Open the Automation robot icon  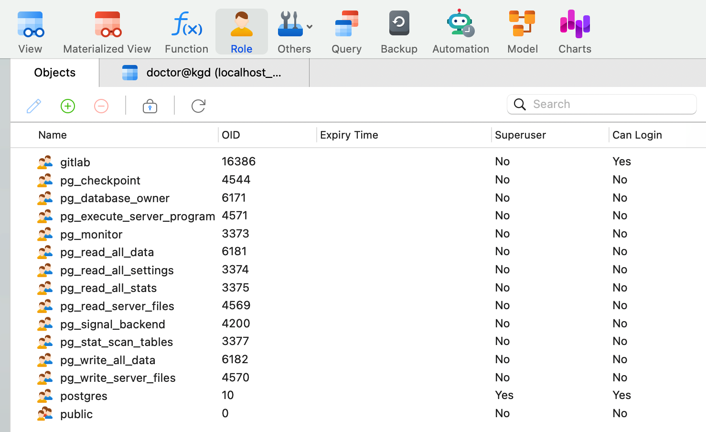pos(460,23)
